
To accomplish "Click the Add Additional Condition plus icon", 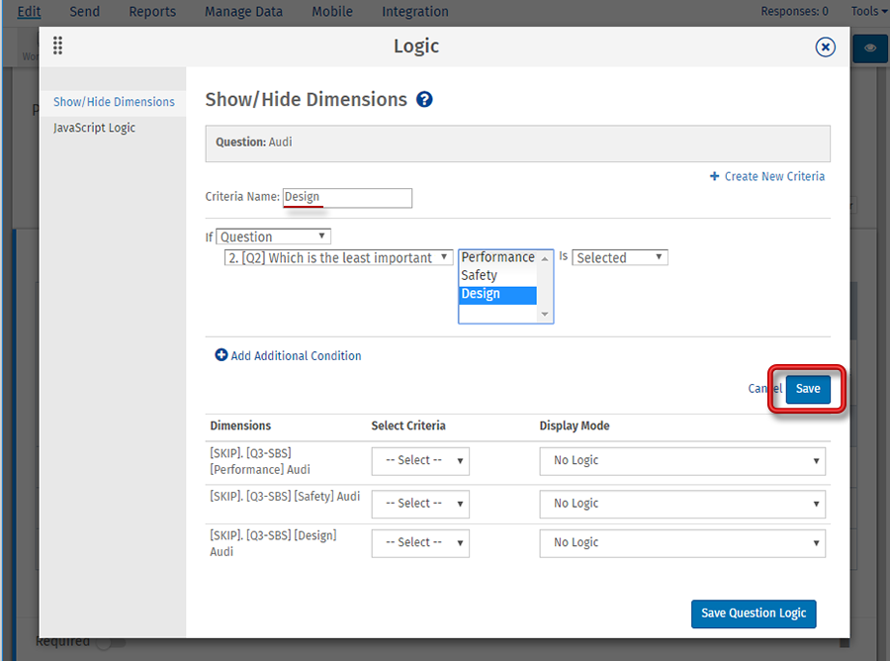I will 222,355.
